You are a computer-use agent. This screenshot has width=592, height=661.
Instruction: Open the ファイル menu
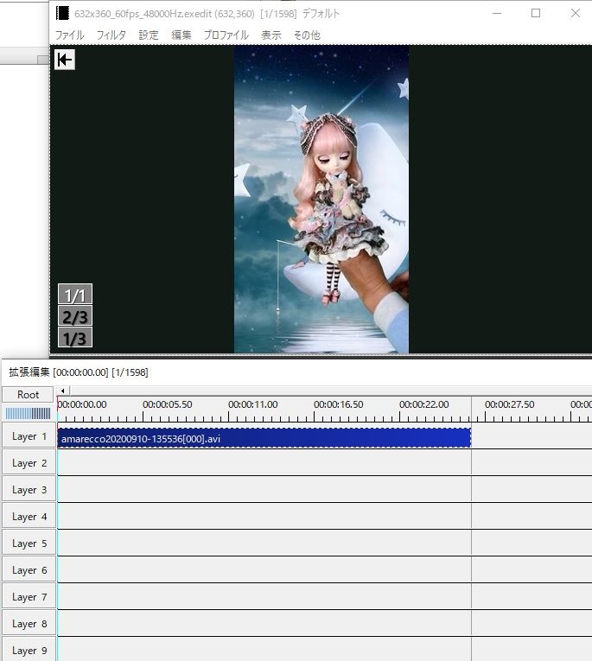70,35
